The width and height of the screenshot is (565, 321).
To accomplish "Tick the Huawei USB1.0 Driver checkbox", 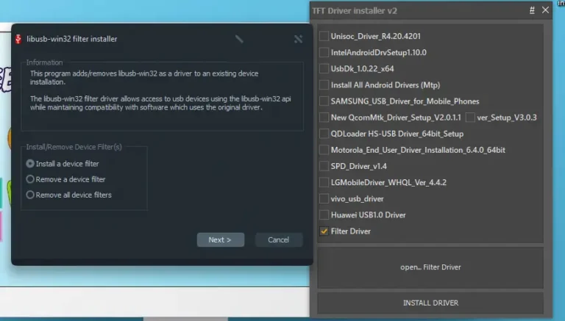I will (324, 214).
